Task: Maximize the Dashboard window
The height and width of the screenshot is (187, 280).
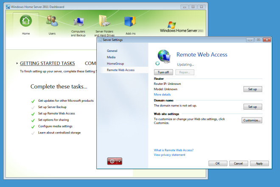Action: (193, 7)
